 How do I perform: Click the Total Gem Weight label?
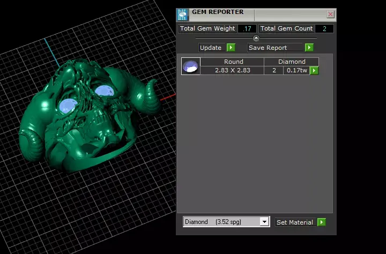point(208,28)
